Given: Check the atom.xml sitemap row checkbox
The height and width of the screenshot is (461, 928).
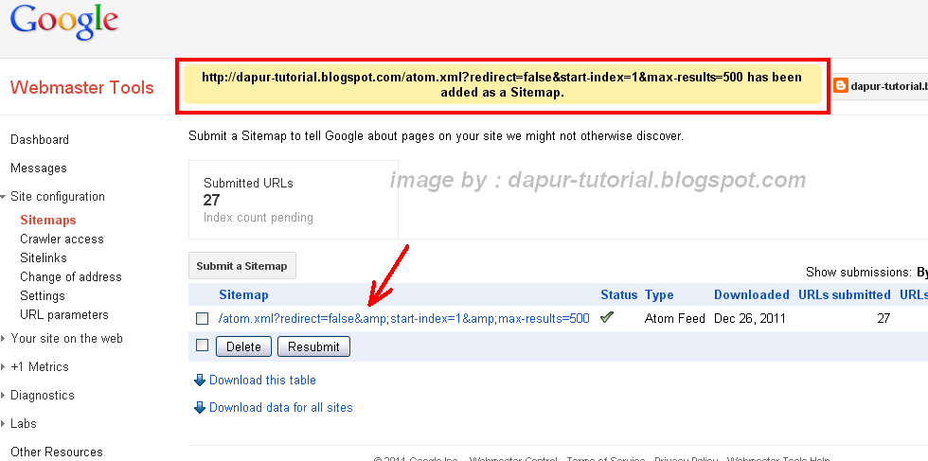Looking at the screenshot, I should pos(203,318).
